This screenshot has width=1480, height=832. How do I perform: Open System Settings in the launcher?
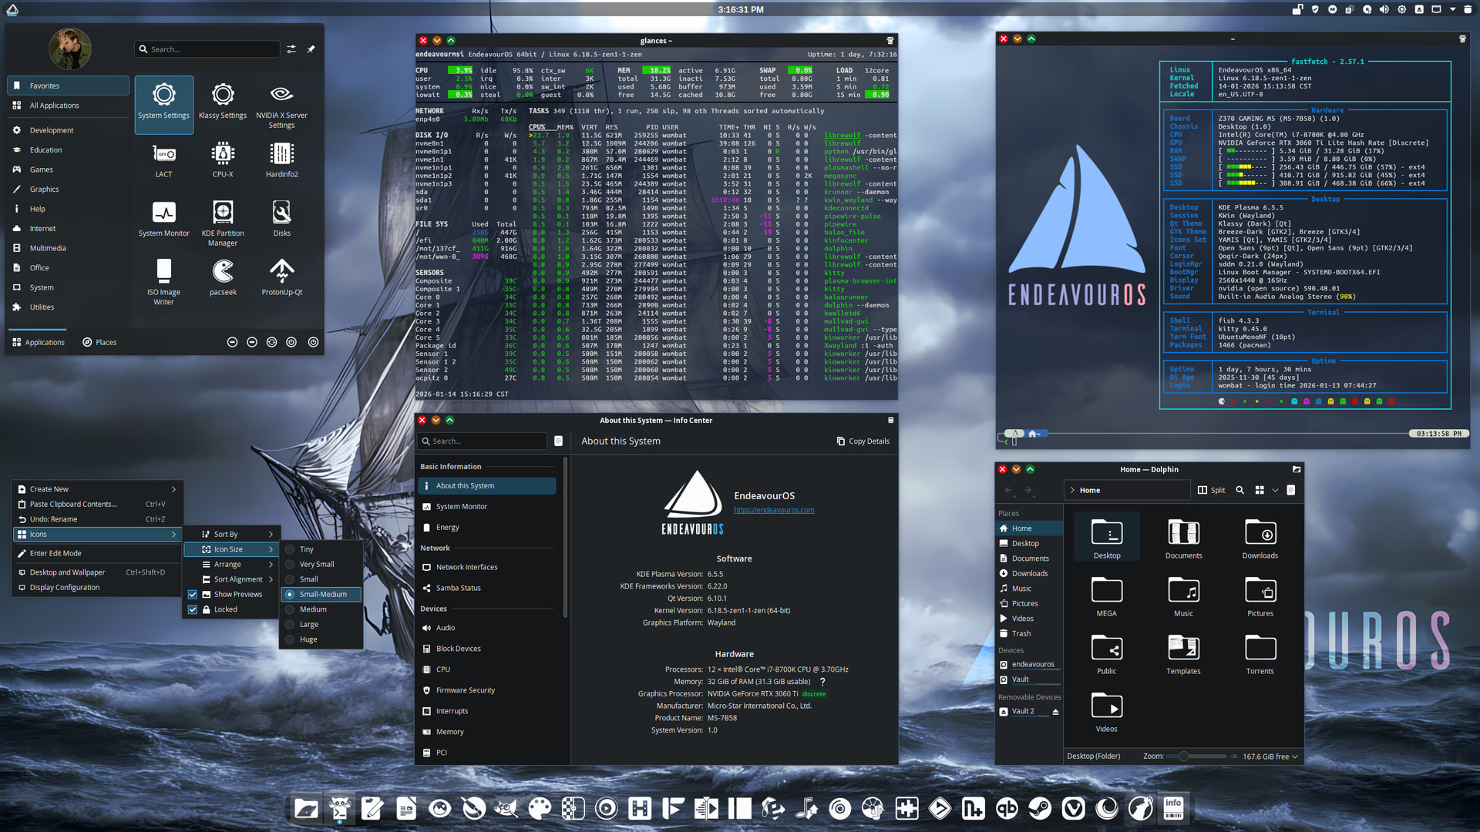click(x=163, y=104)
